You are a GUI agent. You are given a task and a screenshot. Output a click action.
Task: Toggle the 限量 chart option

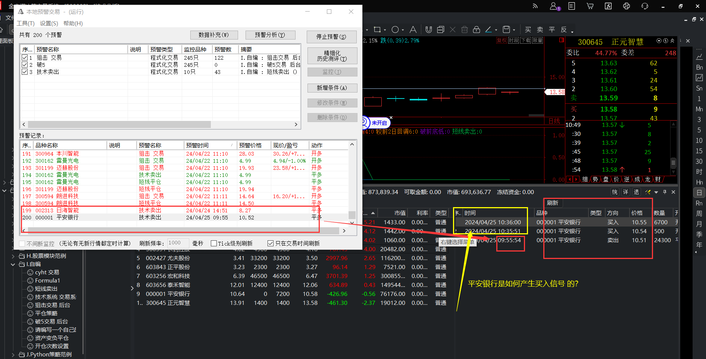coord(538,40)
